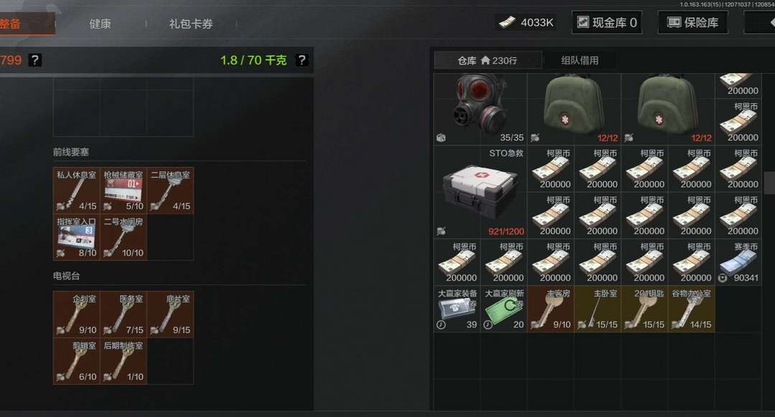The height and width of the screenshot is (417, 775).
Task: Select the 谷物办公室 key
Action: pos(692,309)
